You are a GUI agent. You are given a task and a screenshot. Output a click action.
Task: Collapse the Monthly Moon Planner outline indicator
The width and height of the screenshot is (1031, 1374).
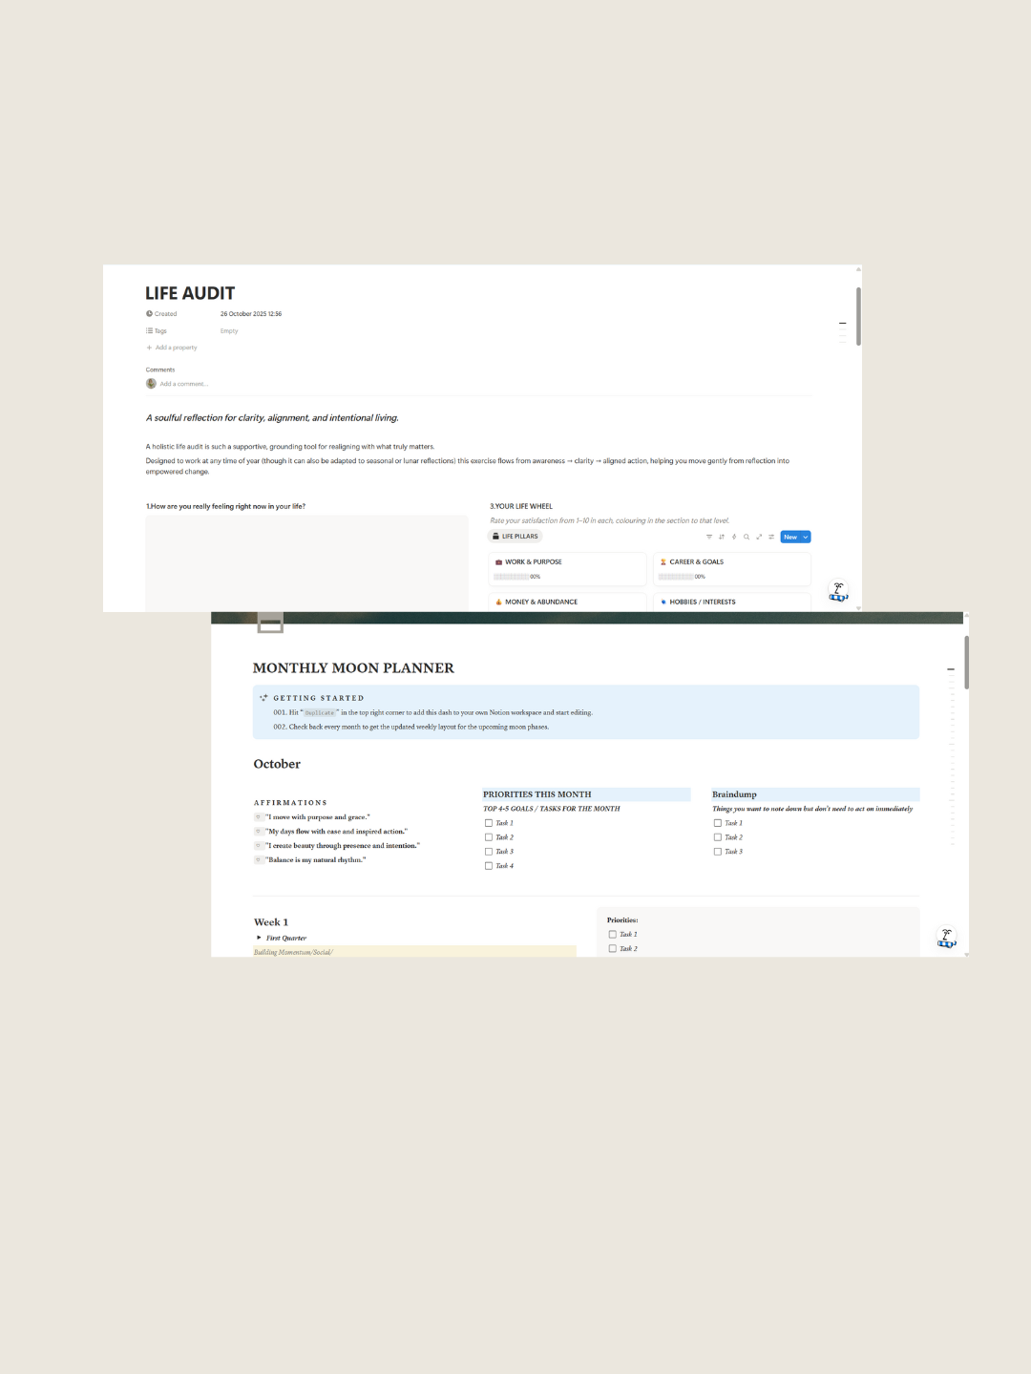(951, 669)
